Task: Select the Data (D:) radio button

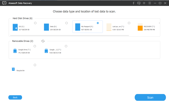Action: pos(67,23)
